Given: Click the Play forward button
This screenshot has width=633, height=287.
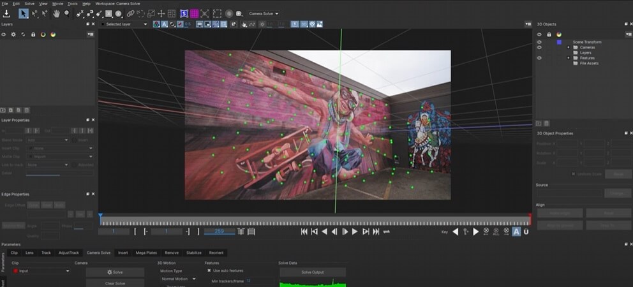Looking at the screenshot, I should click(x=355, y=232).
